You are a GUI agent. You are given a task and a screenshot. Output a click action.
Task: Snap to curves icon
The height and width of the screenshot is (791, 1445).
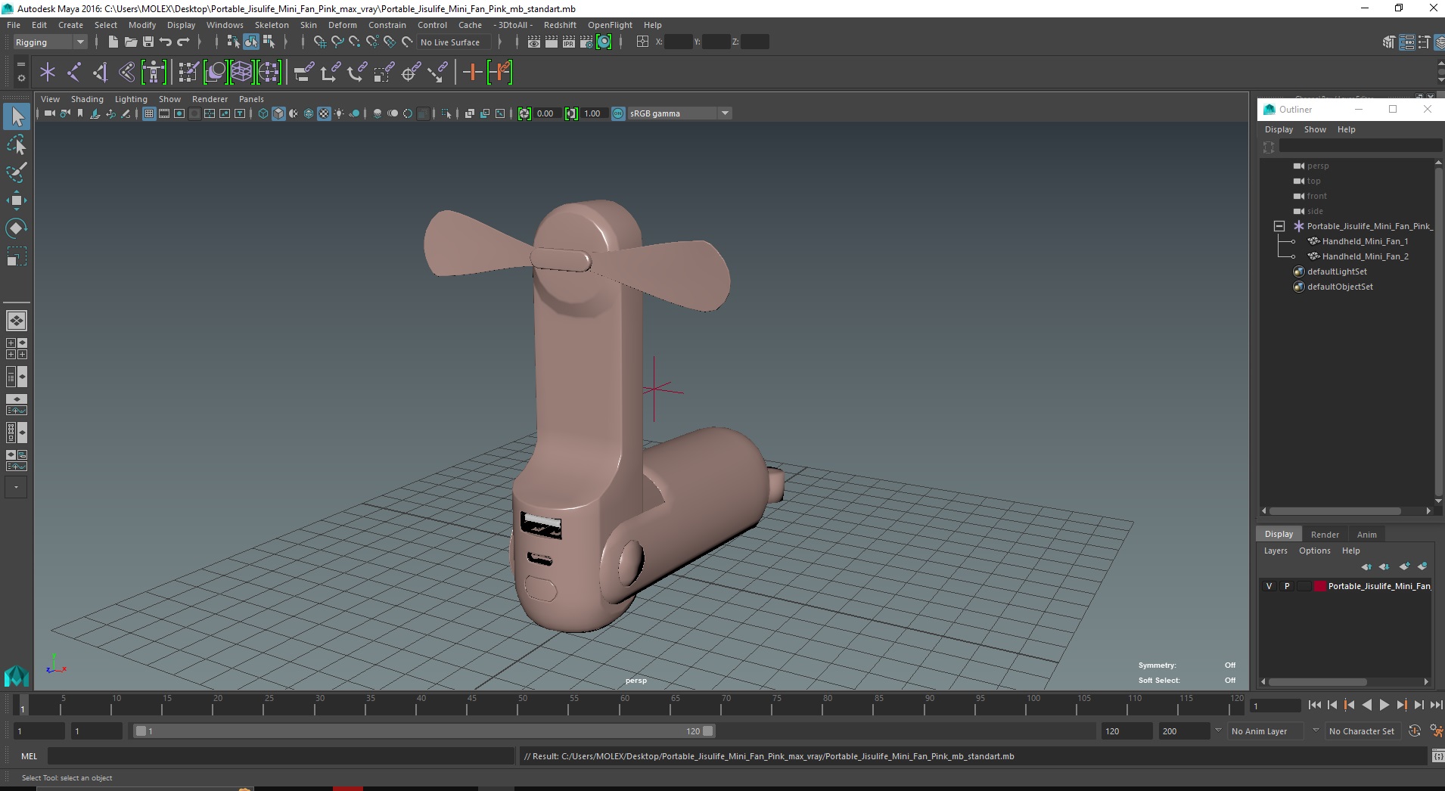point(337,42)
